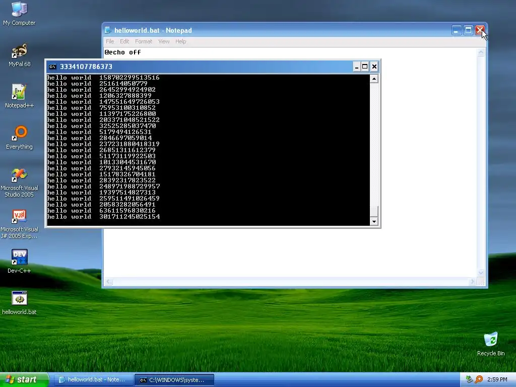Select the helloworld.bat file on desktop
This screenshot has height=387, width=516.
(20, 303)
